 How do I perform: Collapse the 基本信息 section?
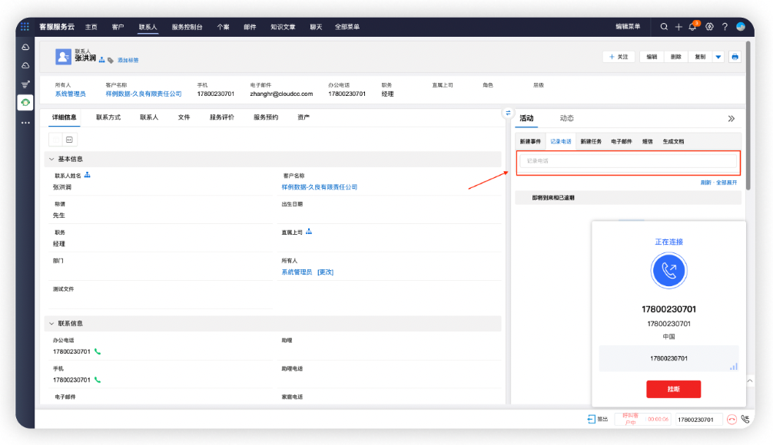click(x=51, y=159)
